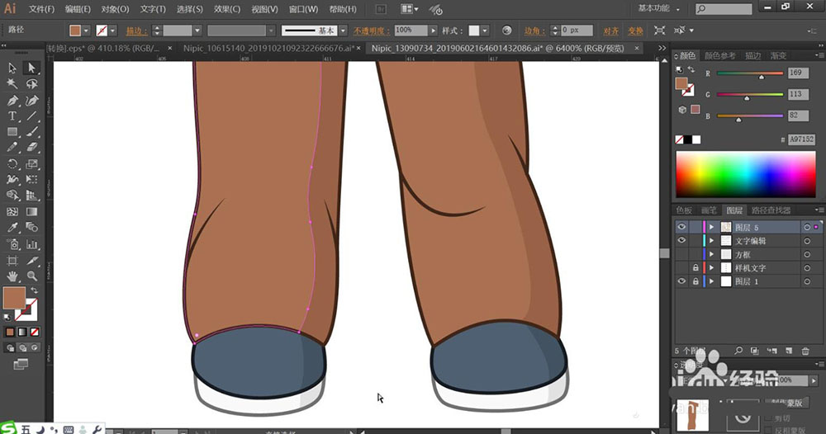
Task: Select the Type tool
Action: (x=12, y=116)
